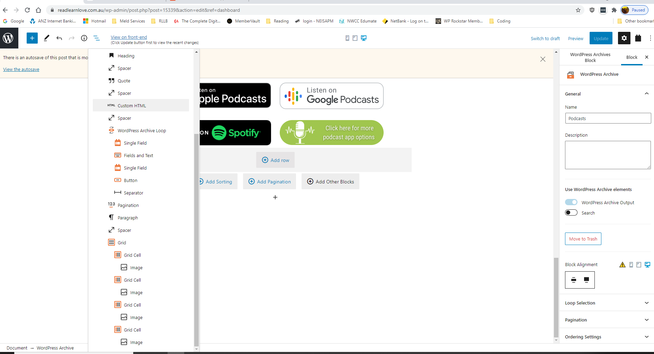
Task: Select phone device icon for Block Alignment
Action: [631, 265]
